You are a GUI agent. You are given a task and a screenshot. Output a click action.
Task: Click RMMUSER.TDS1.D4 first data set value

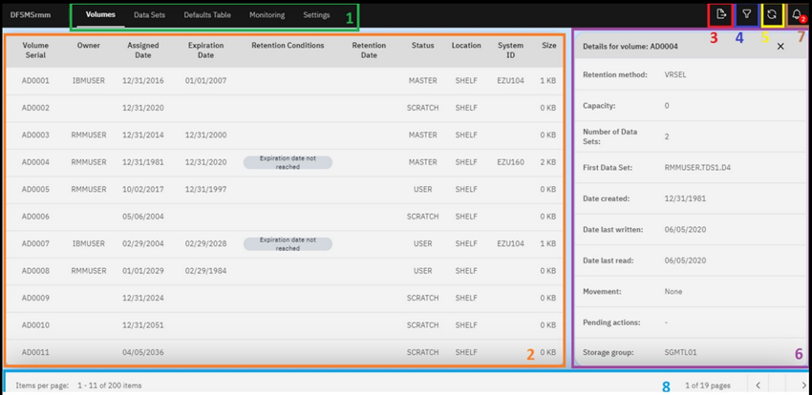(697, 168)
